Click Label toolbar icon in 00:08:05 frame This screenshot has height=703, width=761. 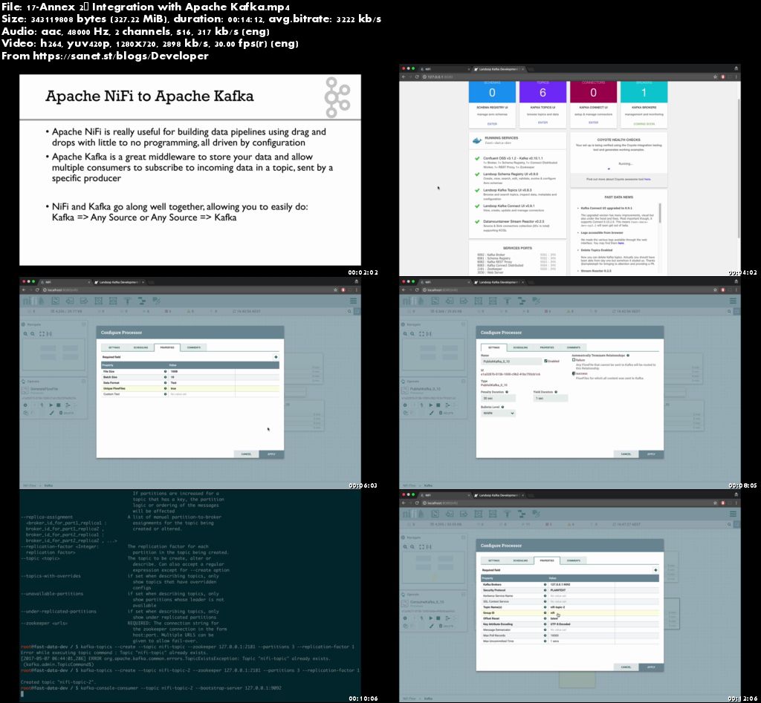point(536,301)
